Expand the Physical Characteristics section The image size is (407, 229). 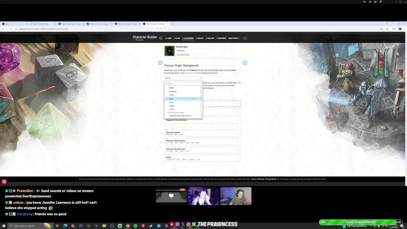[202, 142]
